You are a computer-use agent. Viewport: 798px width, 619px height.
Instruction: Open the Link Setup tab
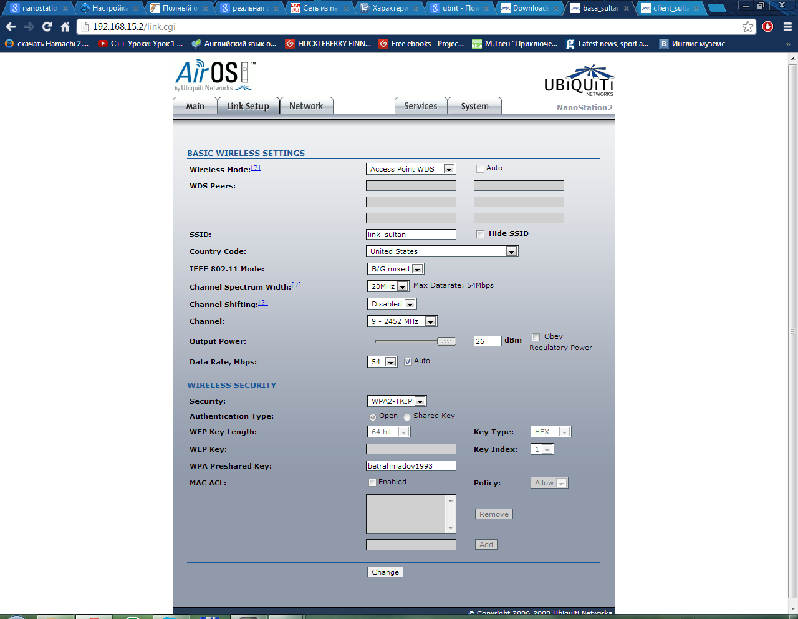click(248, 106)
